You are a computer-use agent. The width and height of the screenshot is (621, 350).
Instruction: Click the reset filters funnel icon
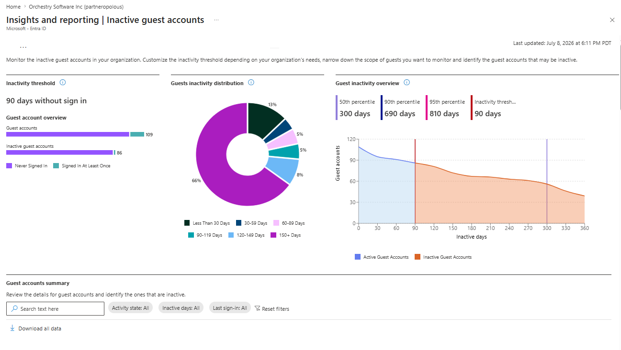pos(257,309)
